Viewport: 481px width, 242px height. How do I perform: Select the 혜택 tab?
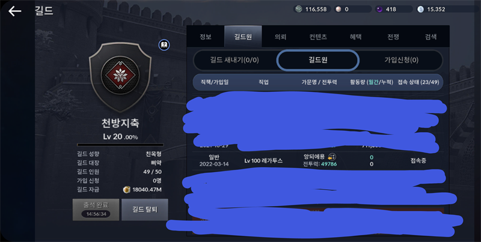click(x=355, y=37)
